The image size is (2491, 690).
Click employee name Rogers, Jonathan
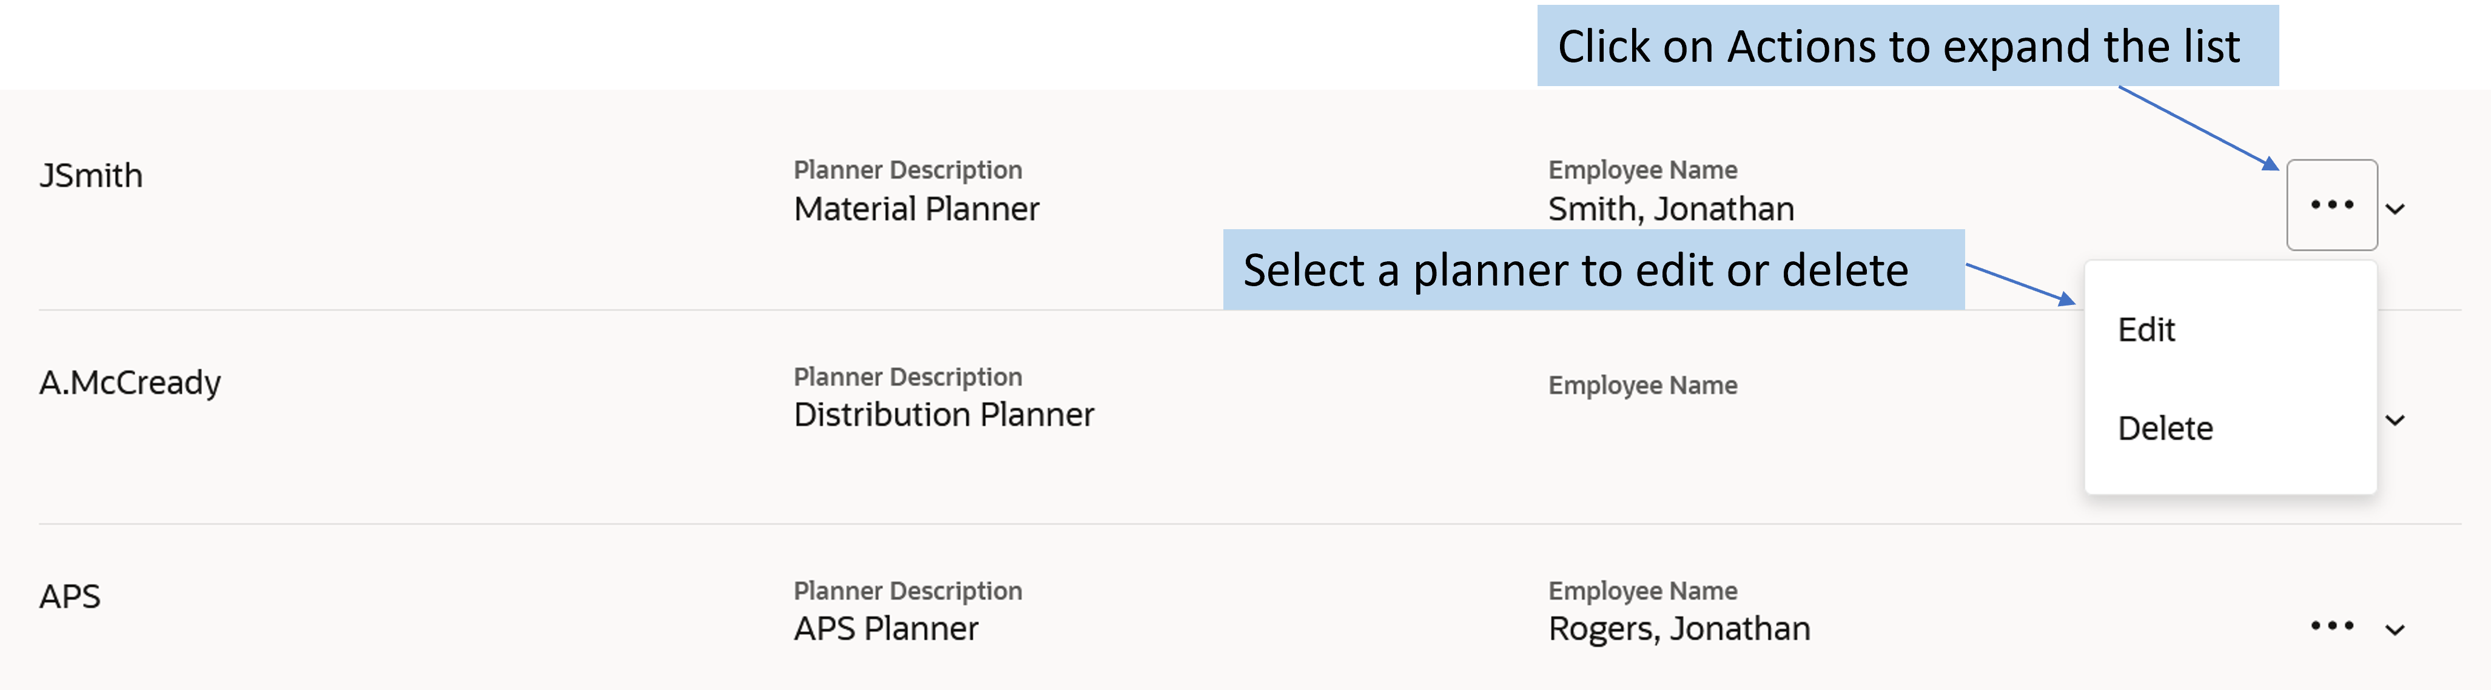pos(1679,629)
